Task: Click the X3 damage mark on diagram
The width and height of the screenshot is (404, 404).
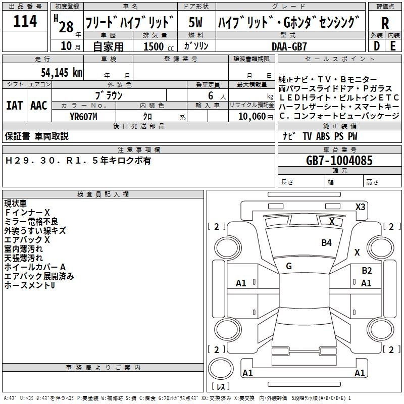Action: 360,207
